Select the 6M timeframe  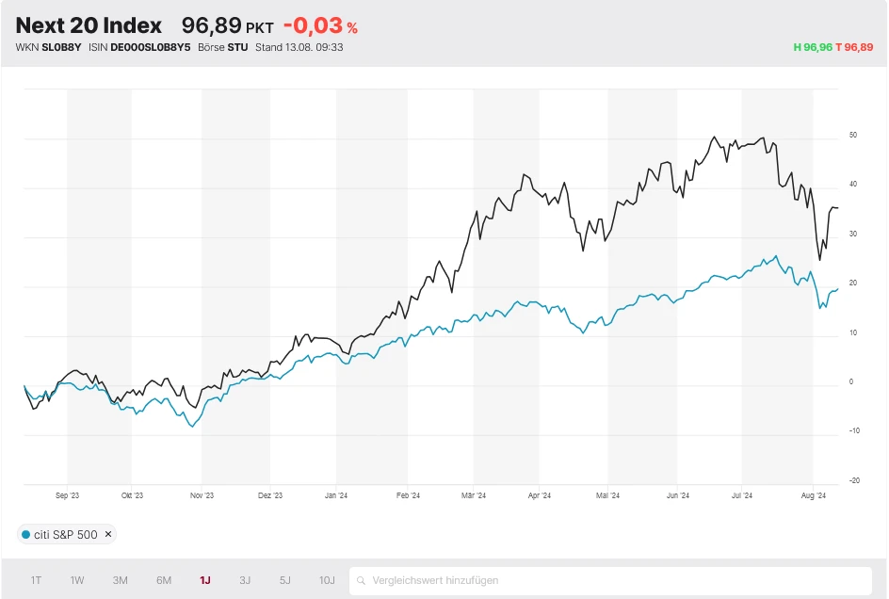pyautogui.click(x=163, y=580)
